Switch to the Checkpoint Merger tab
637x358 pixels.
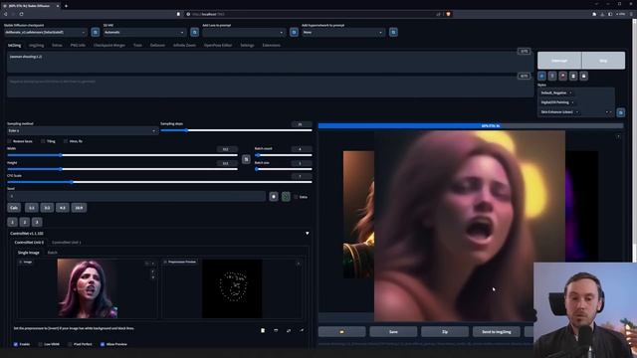[109, 45]
